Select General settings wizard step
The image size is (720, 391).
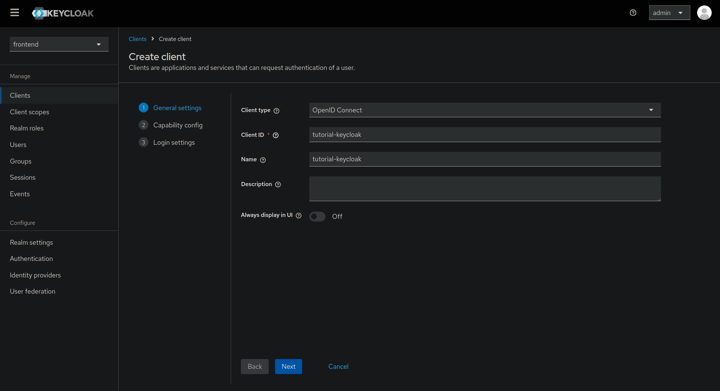[170, 108]
